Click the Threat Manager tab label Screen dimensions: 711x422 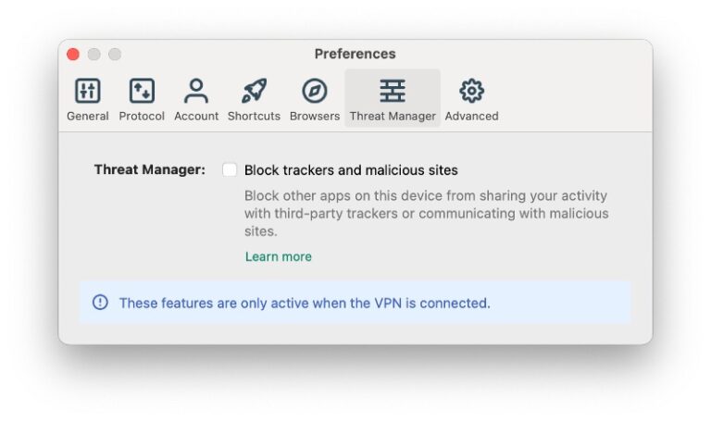click(393, 117)
